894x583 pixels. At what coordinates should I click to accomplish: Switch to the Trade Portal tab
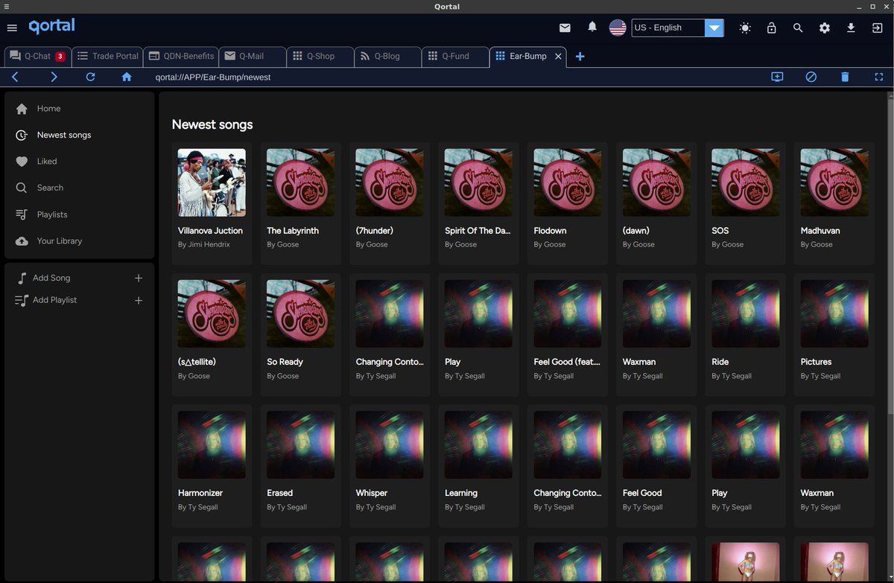pos(107,56)
